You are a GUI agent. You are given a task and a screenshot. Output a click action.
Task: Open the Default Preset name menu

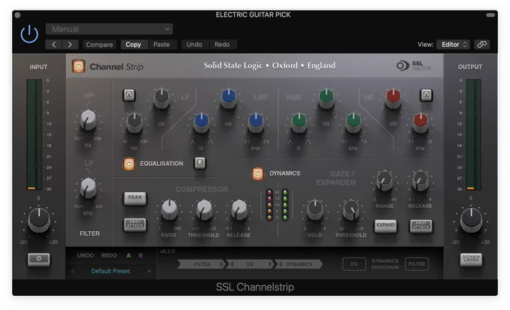click(x=110, y=271)
